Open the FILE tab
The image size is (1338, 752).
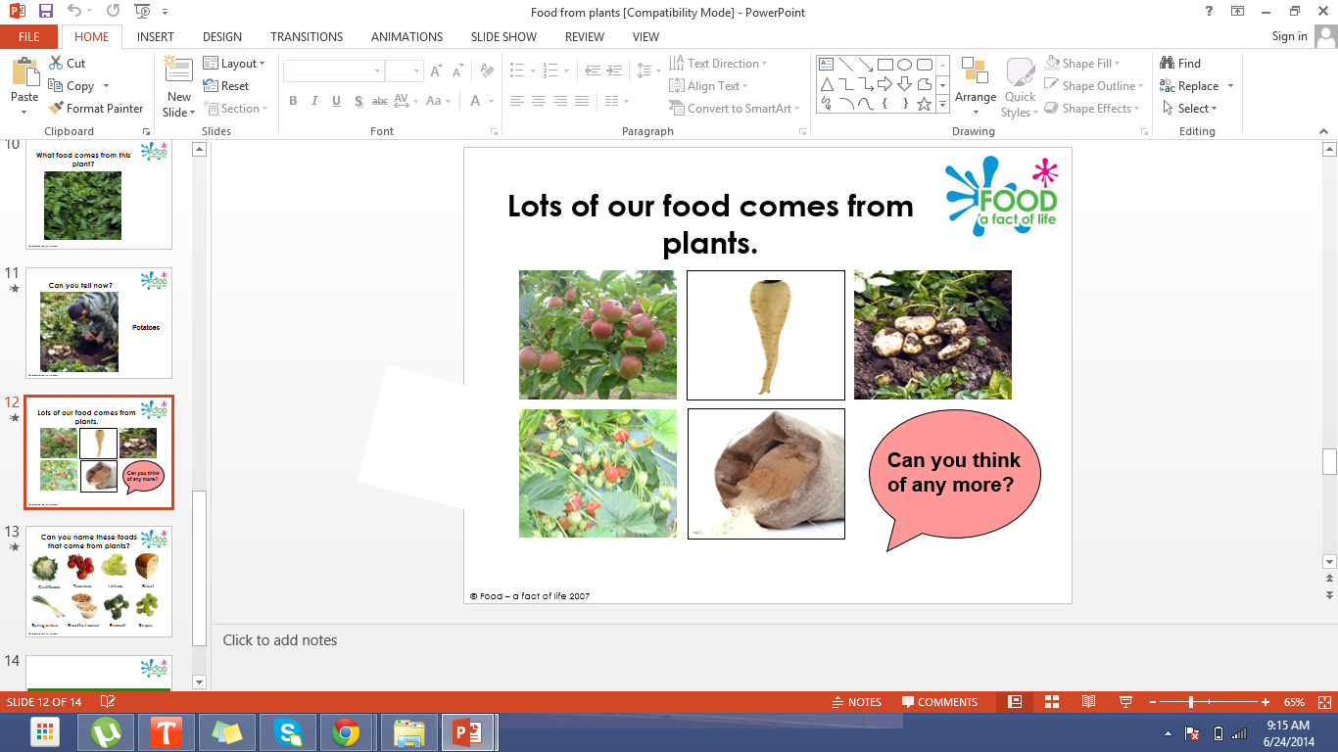pos(29,36)
